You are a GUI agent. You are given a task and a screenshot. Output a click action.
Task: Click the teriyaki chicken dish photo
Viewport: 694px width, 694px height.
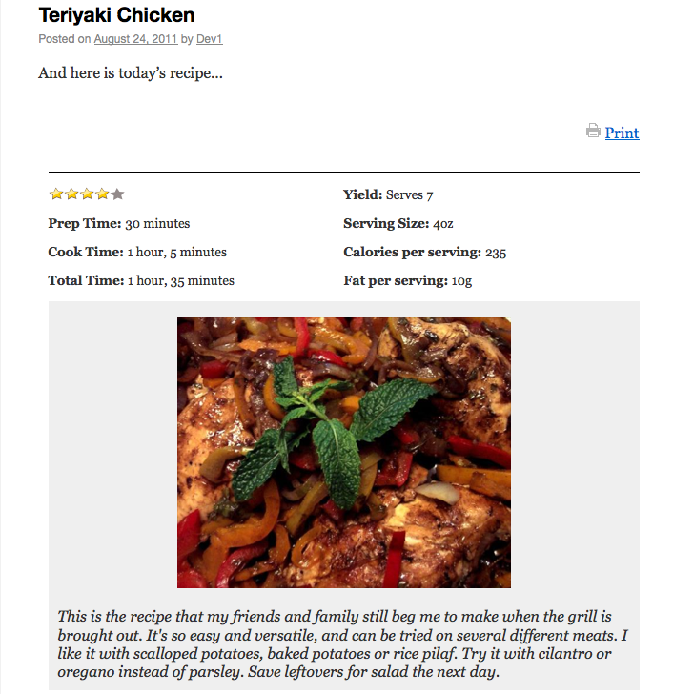[344, 452]
